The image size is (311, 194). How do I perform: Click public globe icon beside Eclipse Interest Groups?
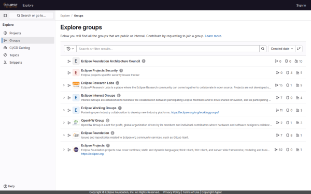point(119,95)
